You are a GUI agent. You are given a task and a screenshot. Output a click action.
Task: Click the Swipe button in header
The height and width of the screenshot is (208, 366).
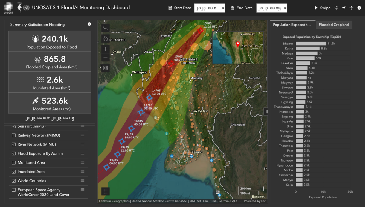point(323,8)
